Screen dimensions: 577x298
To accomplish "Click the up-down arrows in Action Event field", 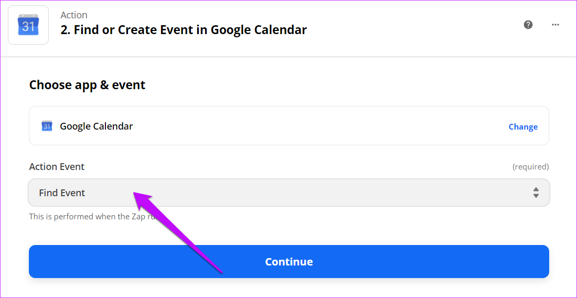I will point(536,193).
